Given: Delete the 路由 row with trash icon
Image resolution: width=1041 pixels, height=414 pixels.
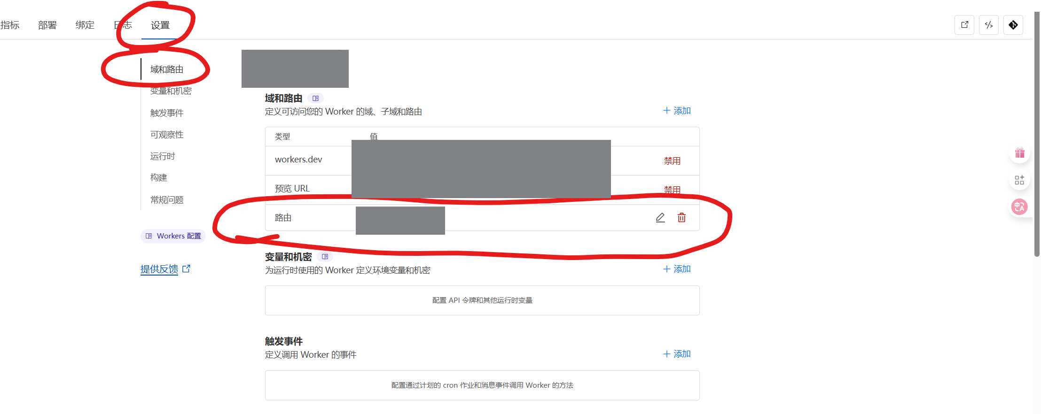Looking at the screenshot, I should click(x=681, y=217).
